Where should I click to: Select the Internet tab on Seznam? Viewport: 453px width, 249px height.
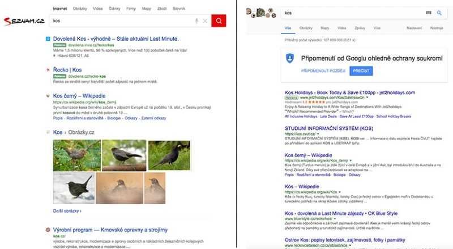click(60, 9)
